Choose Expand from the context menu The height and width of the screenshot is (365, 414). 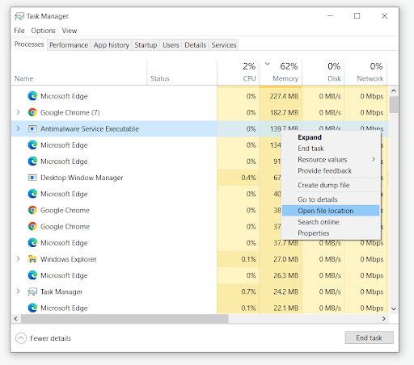click(x=332, y=137)
